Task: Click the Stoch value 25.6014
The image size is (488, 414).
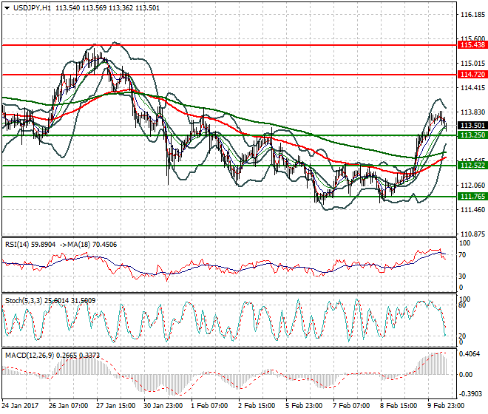Action: (x=57, y=301)
